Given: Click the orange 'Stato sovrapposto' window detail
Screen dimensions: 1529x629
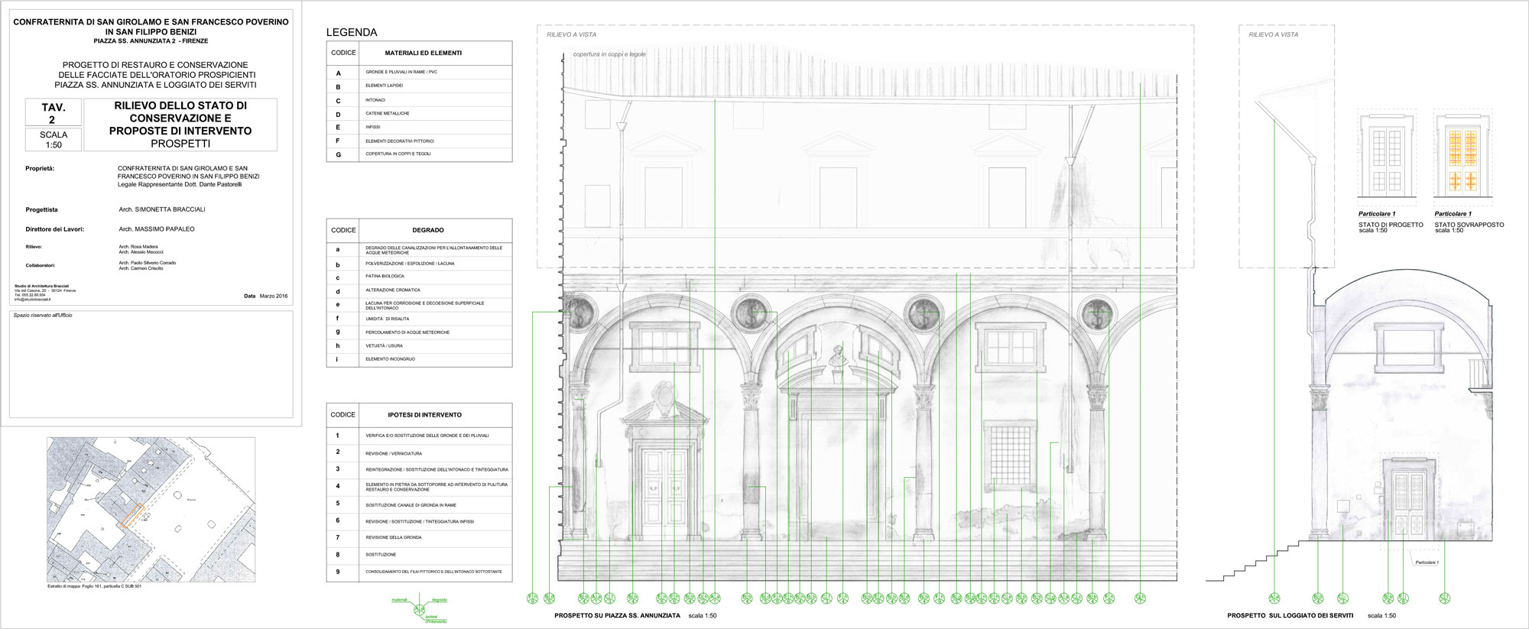Looking at the screenshot, I should [1463, 160].
